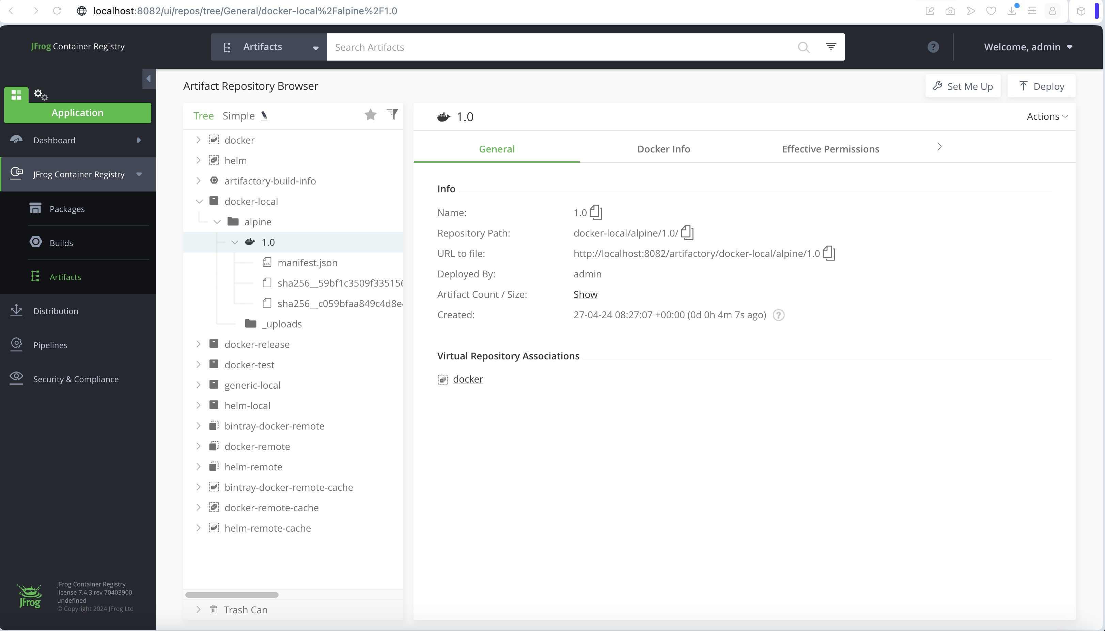Click the browser address bar URL

point(245,11)
